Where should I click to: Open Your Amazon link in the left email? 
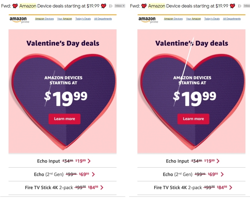pyautogui.click(x=64, y=19)
